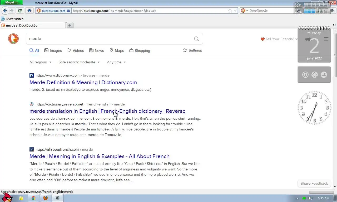Click the switch arrows gadget icon
The image size is (337, 202).
click(x=324, y=75)
